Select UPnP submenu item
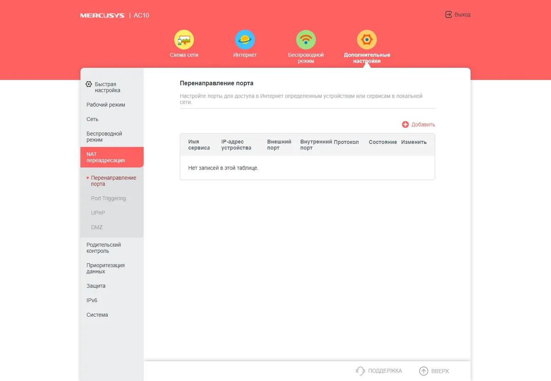The height and width of the screenshot is (381, 551). click(98, 213)
